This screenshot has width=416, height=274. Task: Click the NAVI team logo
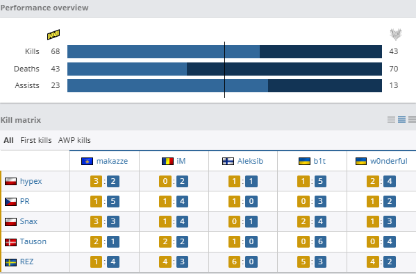click(x=53, y=35)
